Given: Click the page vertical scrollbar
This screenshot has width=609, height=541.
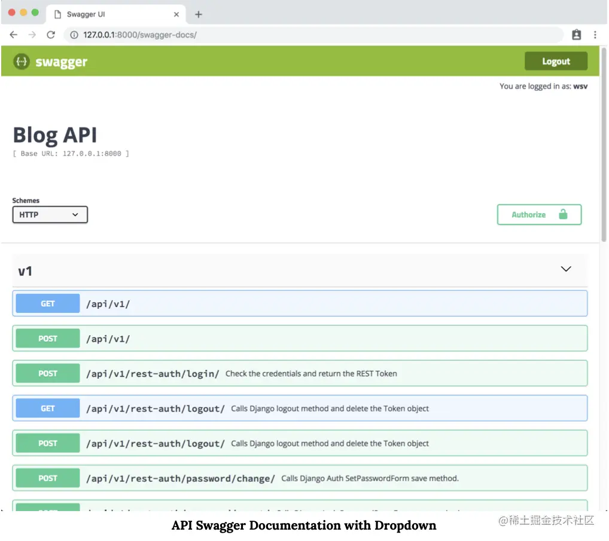Looking at the screenshot, I should (x=604, y=145).
